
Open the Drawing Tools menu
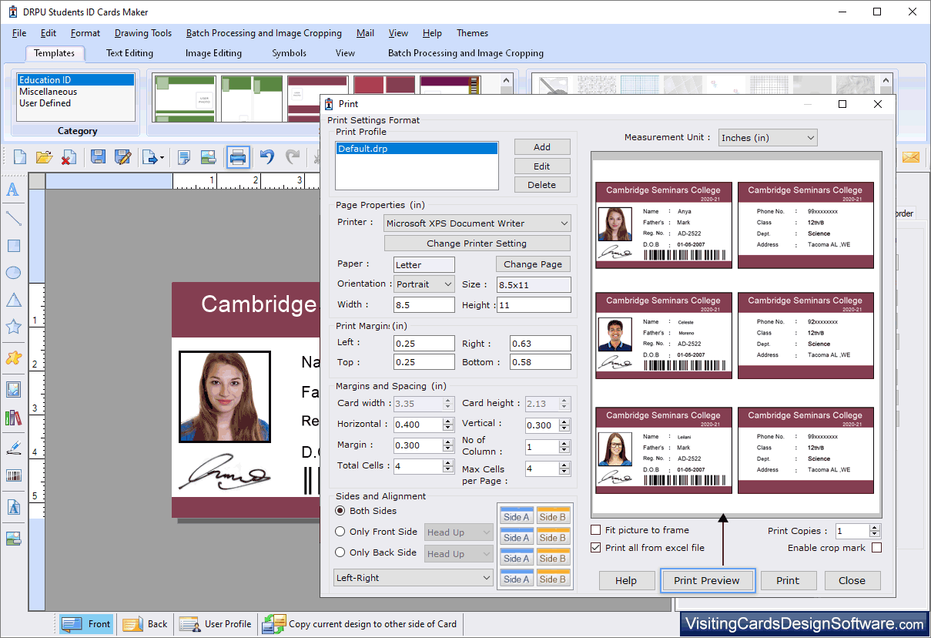(142, 32)
